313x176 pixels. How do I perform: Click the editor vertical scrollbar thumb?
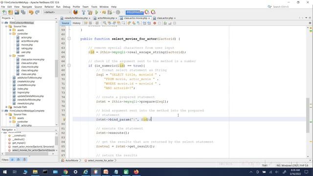tap(308, 115)
